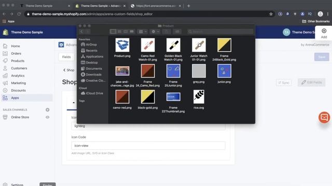The height and width of the screenshot is (186, 332).
Task: Reload the browser page
Action: pyautogui.click(x=19, y=14)
